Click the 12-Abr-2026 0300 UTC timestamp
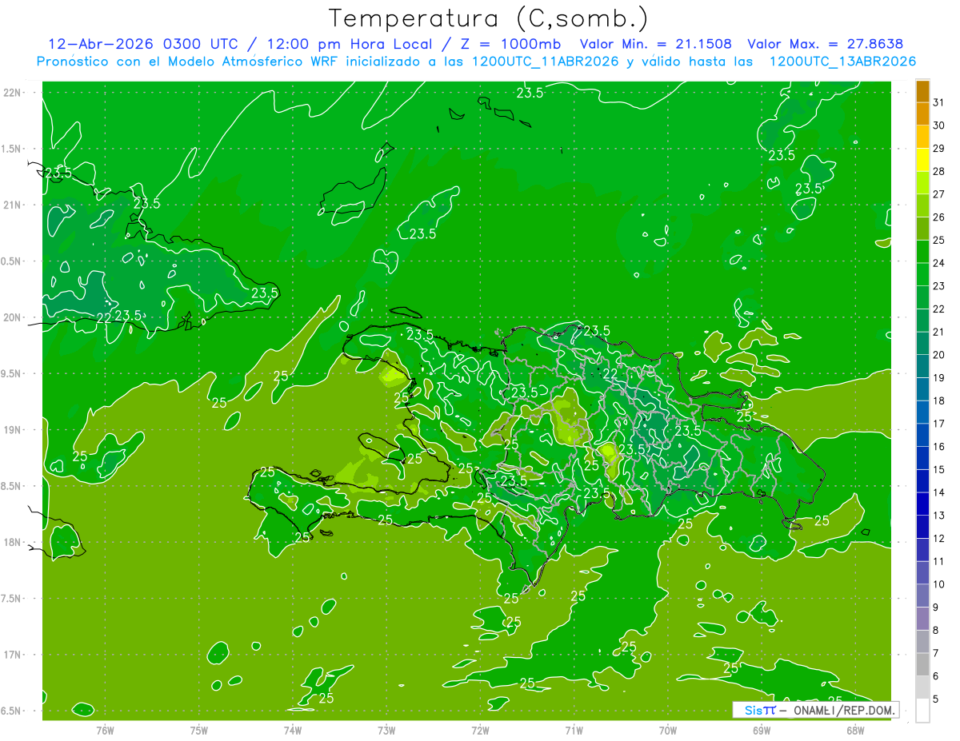The width and height of the screenshot is (960, 741). pos(142,44)
